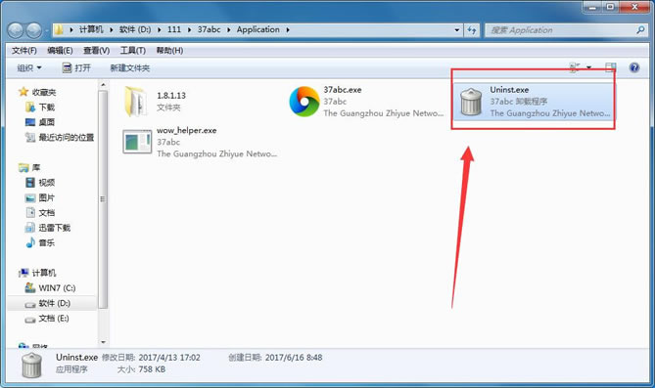Click the forward navigation arrow button

point(34,30)
